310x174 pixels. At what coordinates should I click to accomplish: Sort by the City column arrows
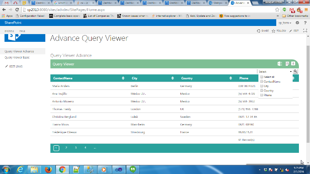(173, 78)
